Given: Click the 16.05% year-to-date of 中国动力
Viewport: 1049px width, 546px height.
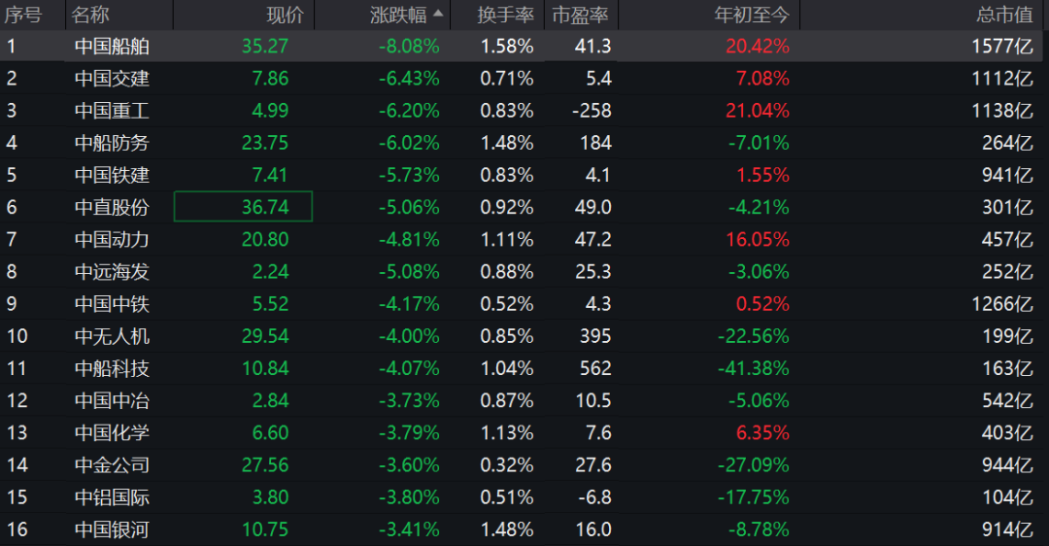Looking at the screenshot, I should point(758,239).
